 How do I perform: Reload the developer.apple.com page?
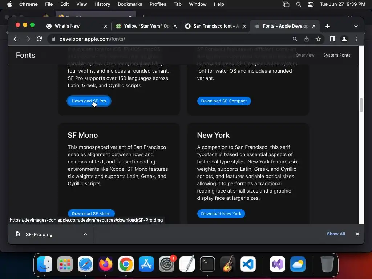click(39, 39)
